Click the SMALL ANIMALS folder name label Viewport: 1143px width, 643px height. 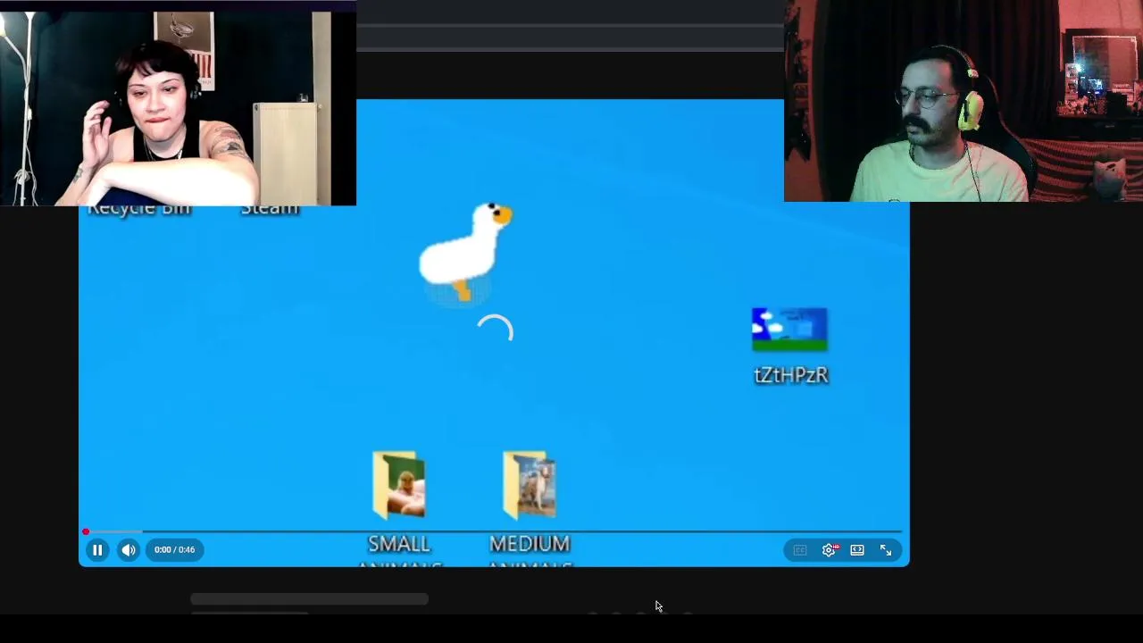(399, 550)
